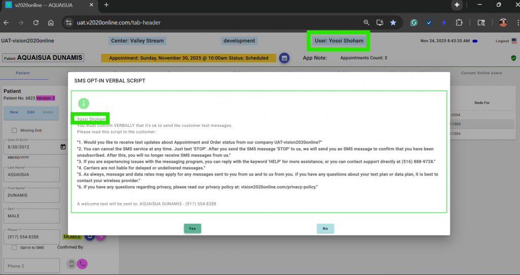The height and width of the screenshot is (275, 520).
Task: Click the green info icon in dialog
Action: point(83,104)
